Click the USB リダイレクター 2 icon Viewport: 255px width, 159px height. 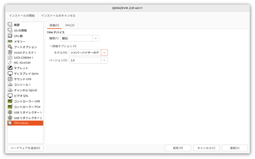(10, 118)
